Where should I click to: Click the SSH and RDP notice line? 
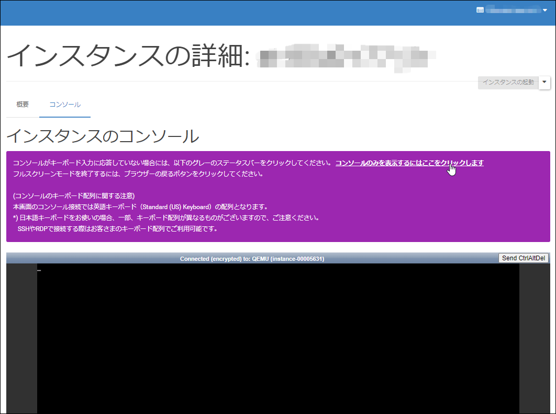coord(117,228)
